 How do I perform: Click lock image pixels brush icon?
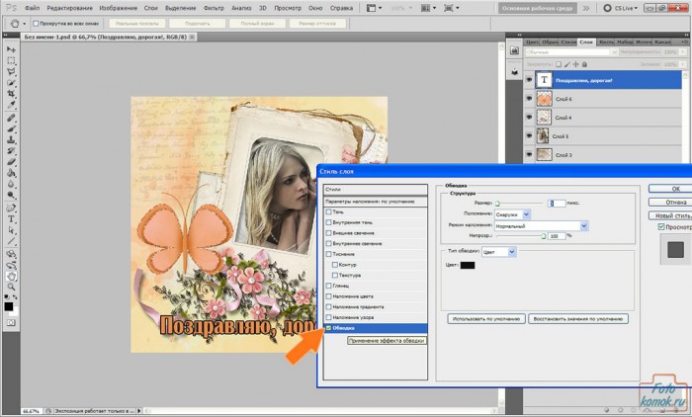(567, 64)
